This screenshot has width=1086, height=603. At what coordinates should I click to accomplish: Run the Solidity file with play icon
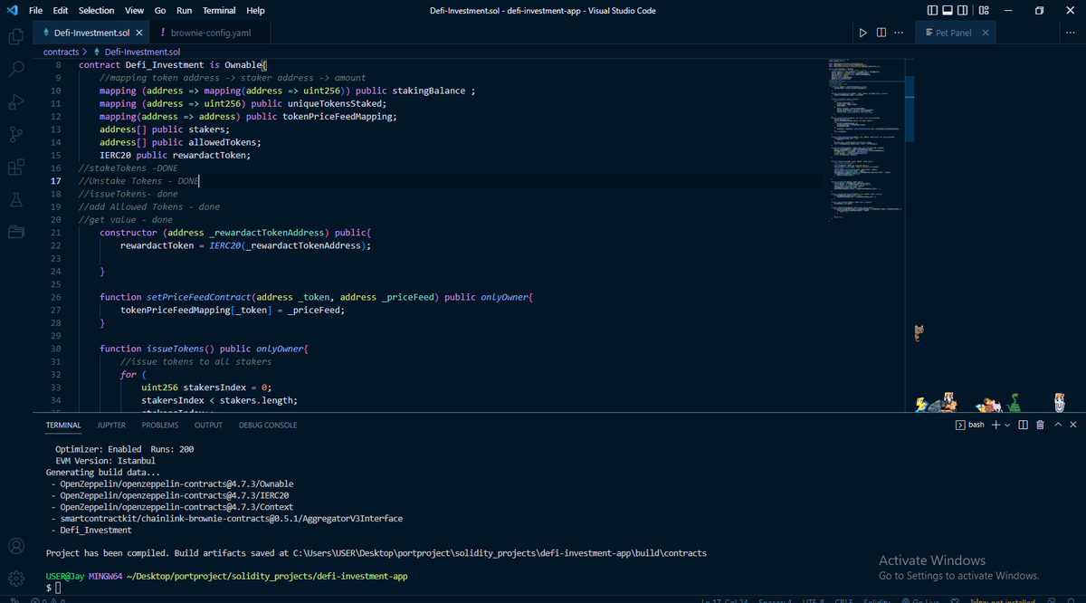pos(864,33)
